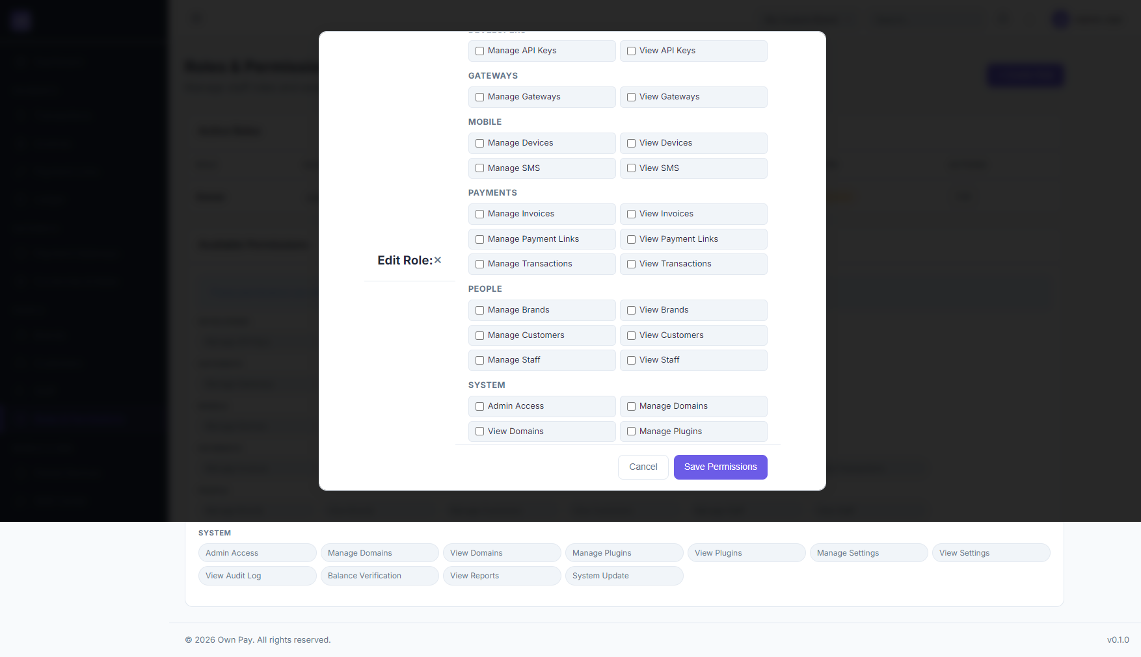Click Manage Domains tag on page
The height and width of the screenshot is (657, 1141).
click(x=380, y=553)
